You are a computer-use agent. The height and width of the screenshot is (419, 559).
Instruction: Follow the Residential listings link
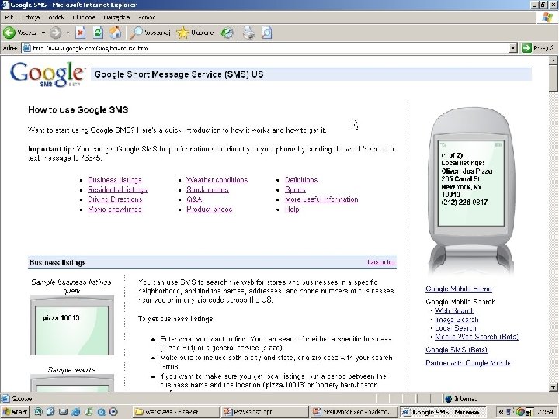(x=117, y=189)
